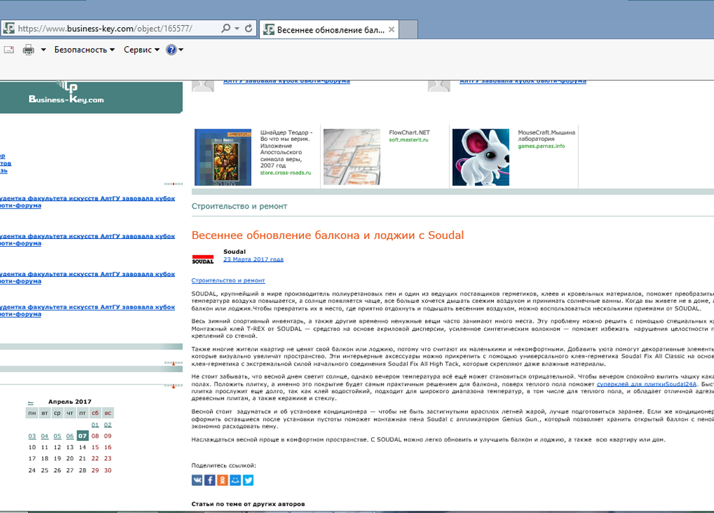Open the 'суперклей для плиткиSoudal24A' link
This screenshot has height=513, width=714.
click(x=646, y=384)
